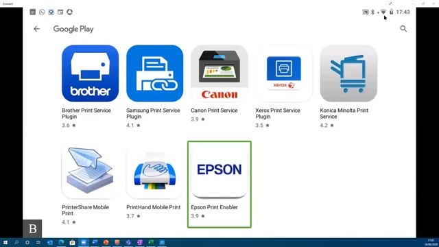Viewport: 439px width, 247px height.
Task: Tap the Wi-Fi status icon
Action: coord(383,12)
